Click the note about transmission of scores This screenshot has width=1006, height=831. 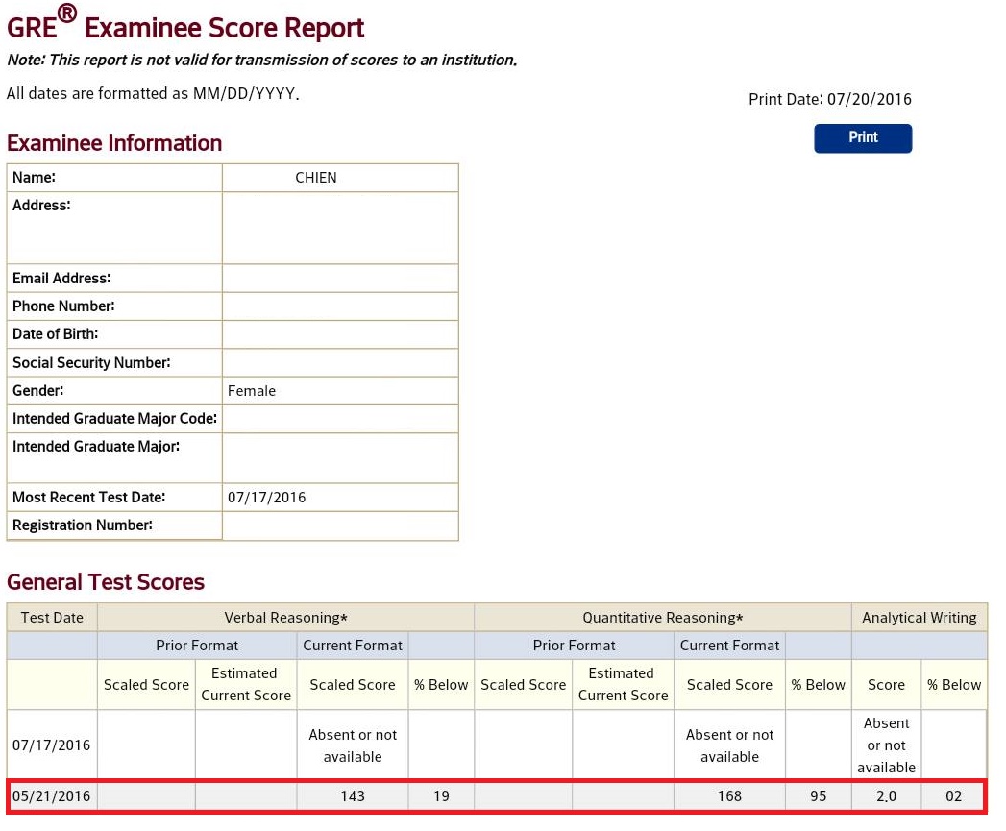[x=261, y=61]
